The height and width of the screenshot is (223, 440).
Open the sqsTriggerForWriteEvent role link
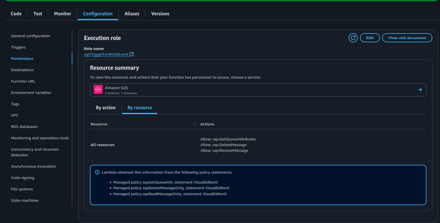pyautogui.click(x=106, y=54)
